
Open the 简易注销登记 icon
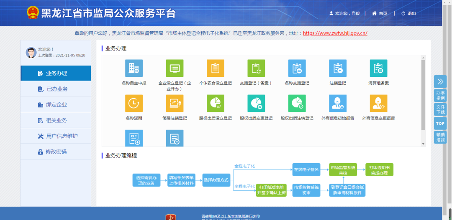click(x=175, y=103)
